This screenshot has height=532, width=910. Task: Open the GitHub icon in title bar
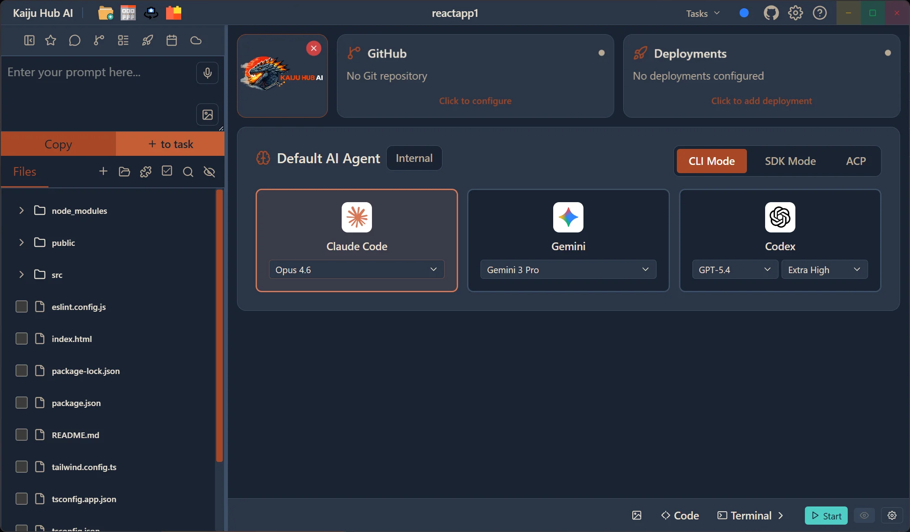click(x=771, y=13)
